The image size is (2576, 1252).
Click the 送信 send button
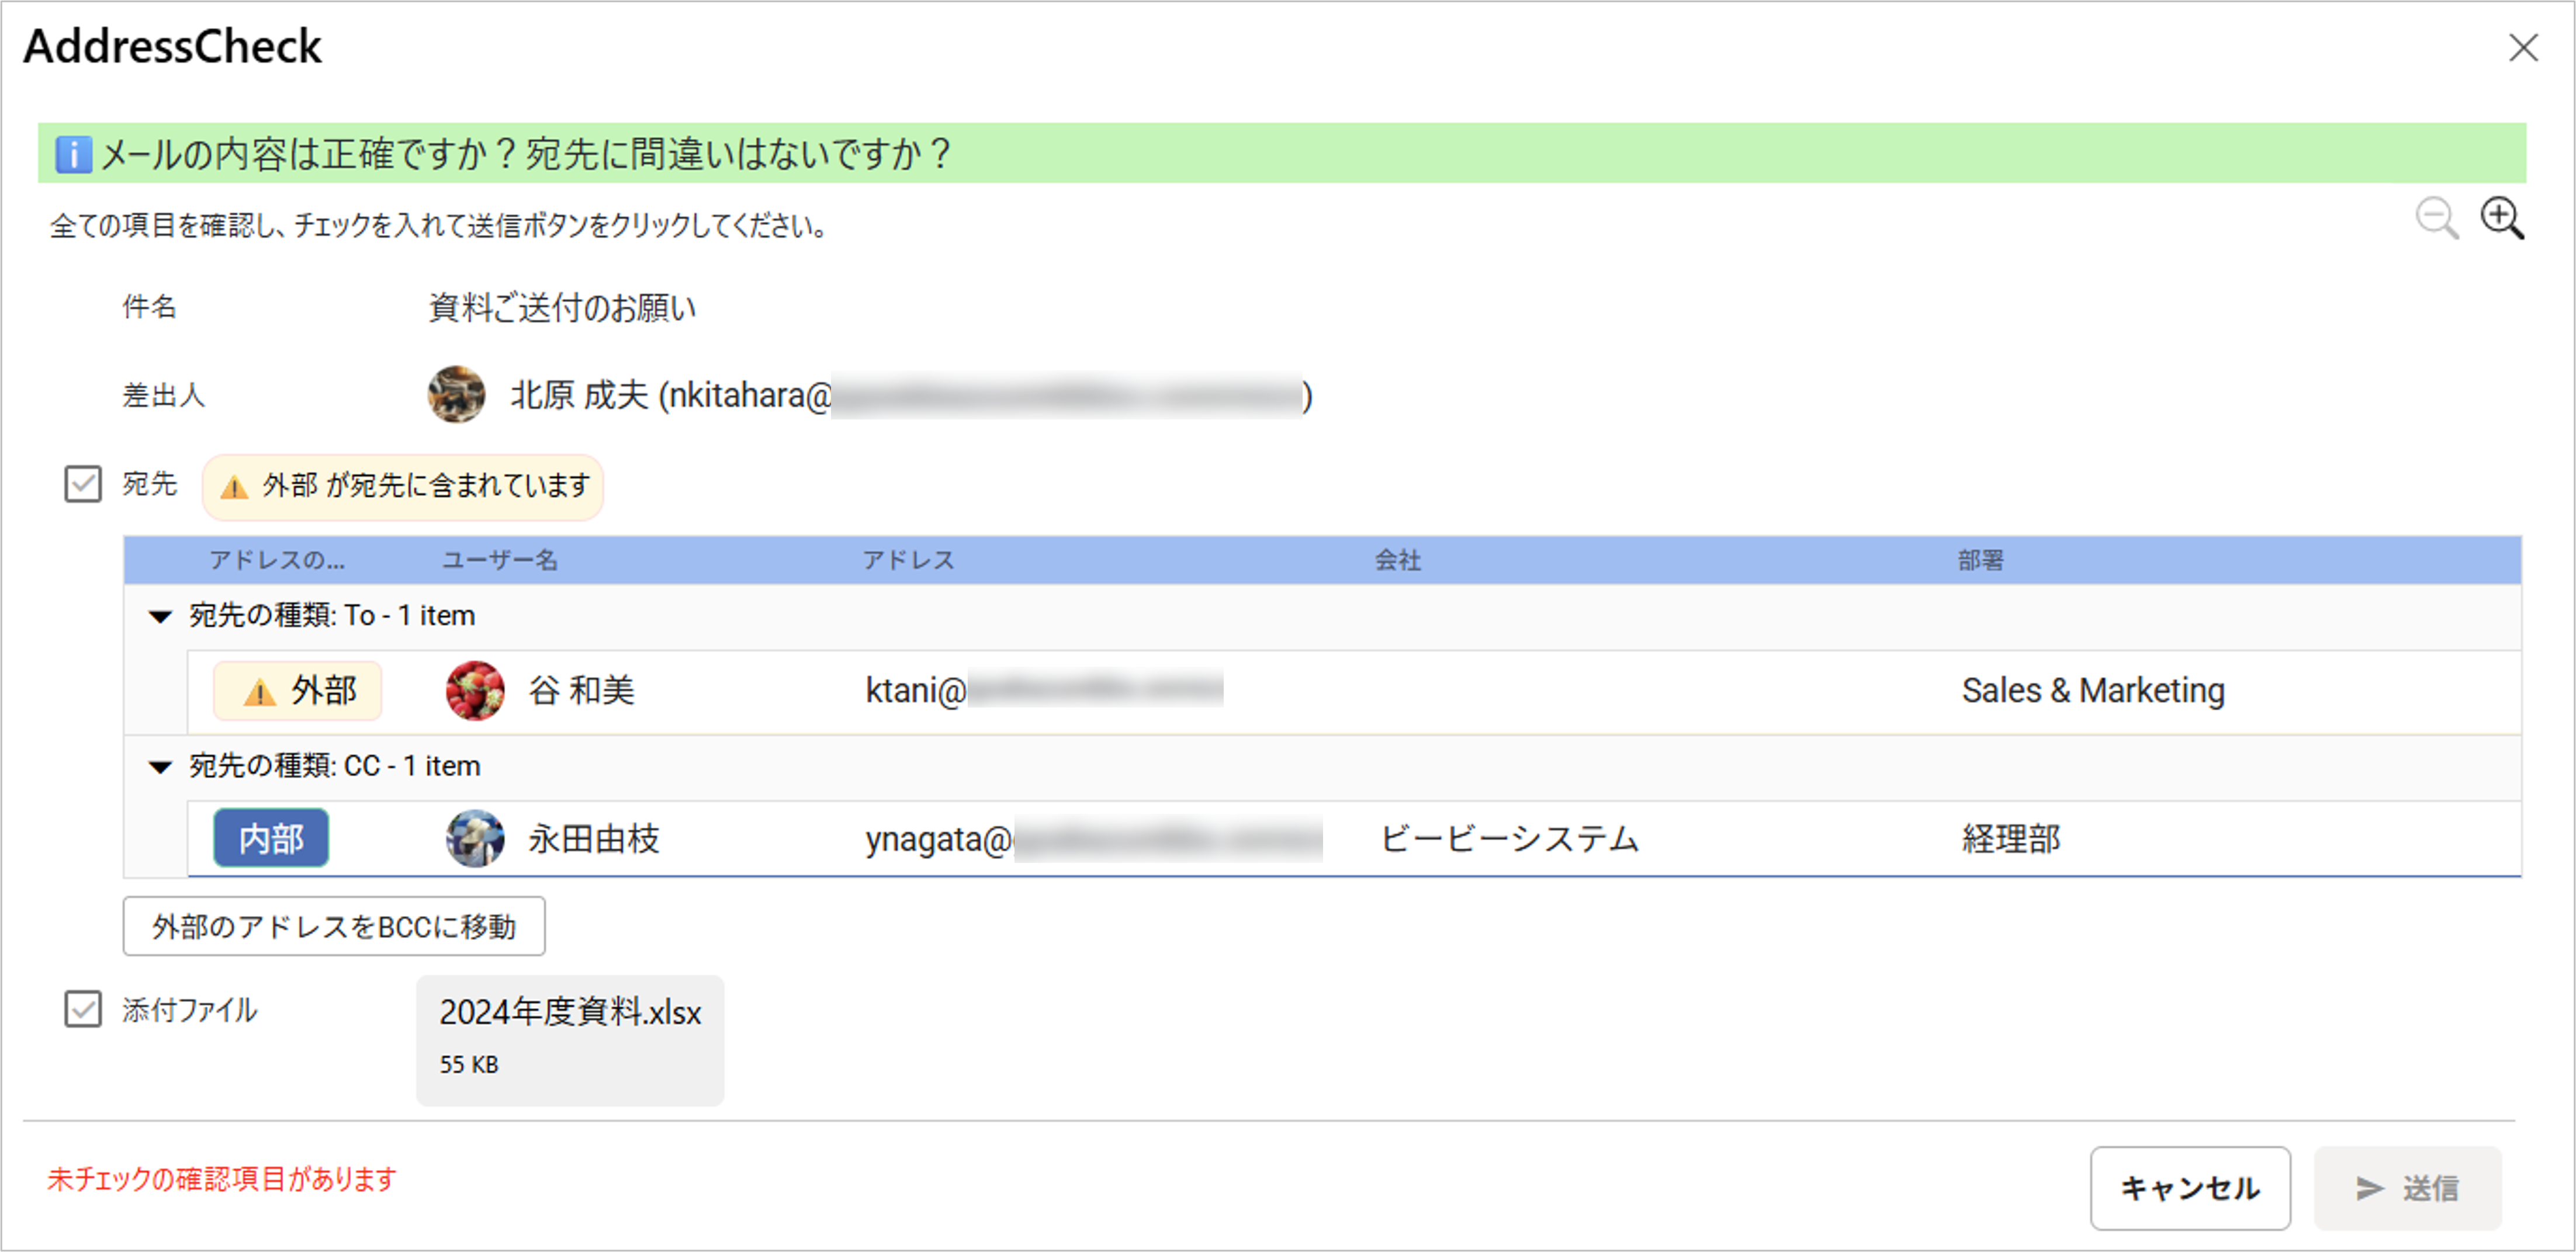click(2407, 1187)
